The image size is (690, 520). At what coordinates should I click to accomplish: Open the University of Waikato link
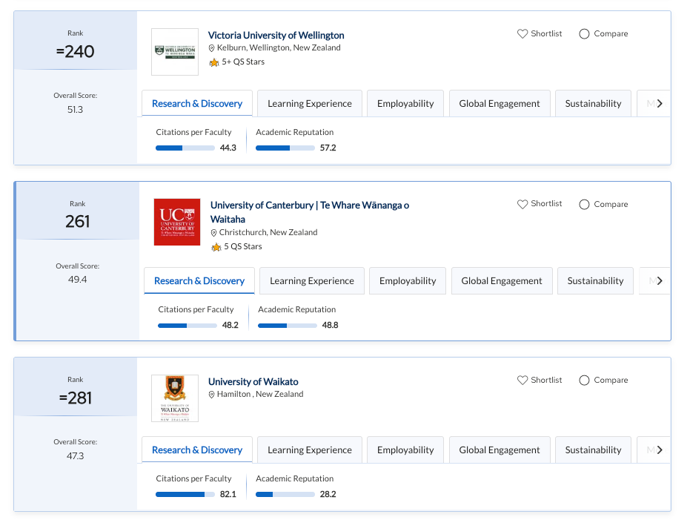253,382
